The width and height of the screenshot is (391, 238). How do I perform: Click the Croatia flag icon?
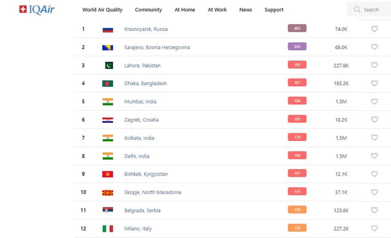(108, 120)
